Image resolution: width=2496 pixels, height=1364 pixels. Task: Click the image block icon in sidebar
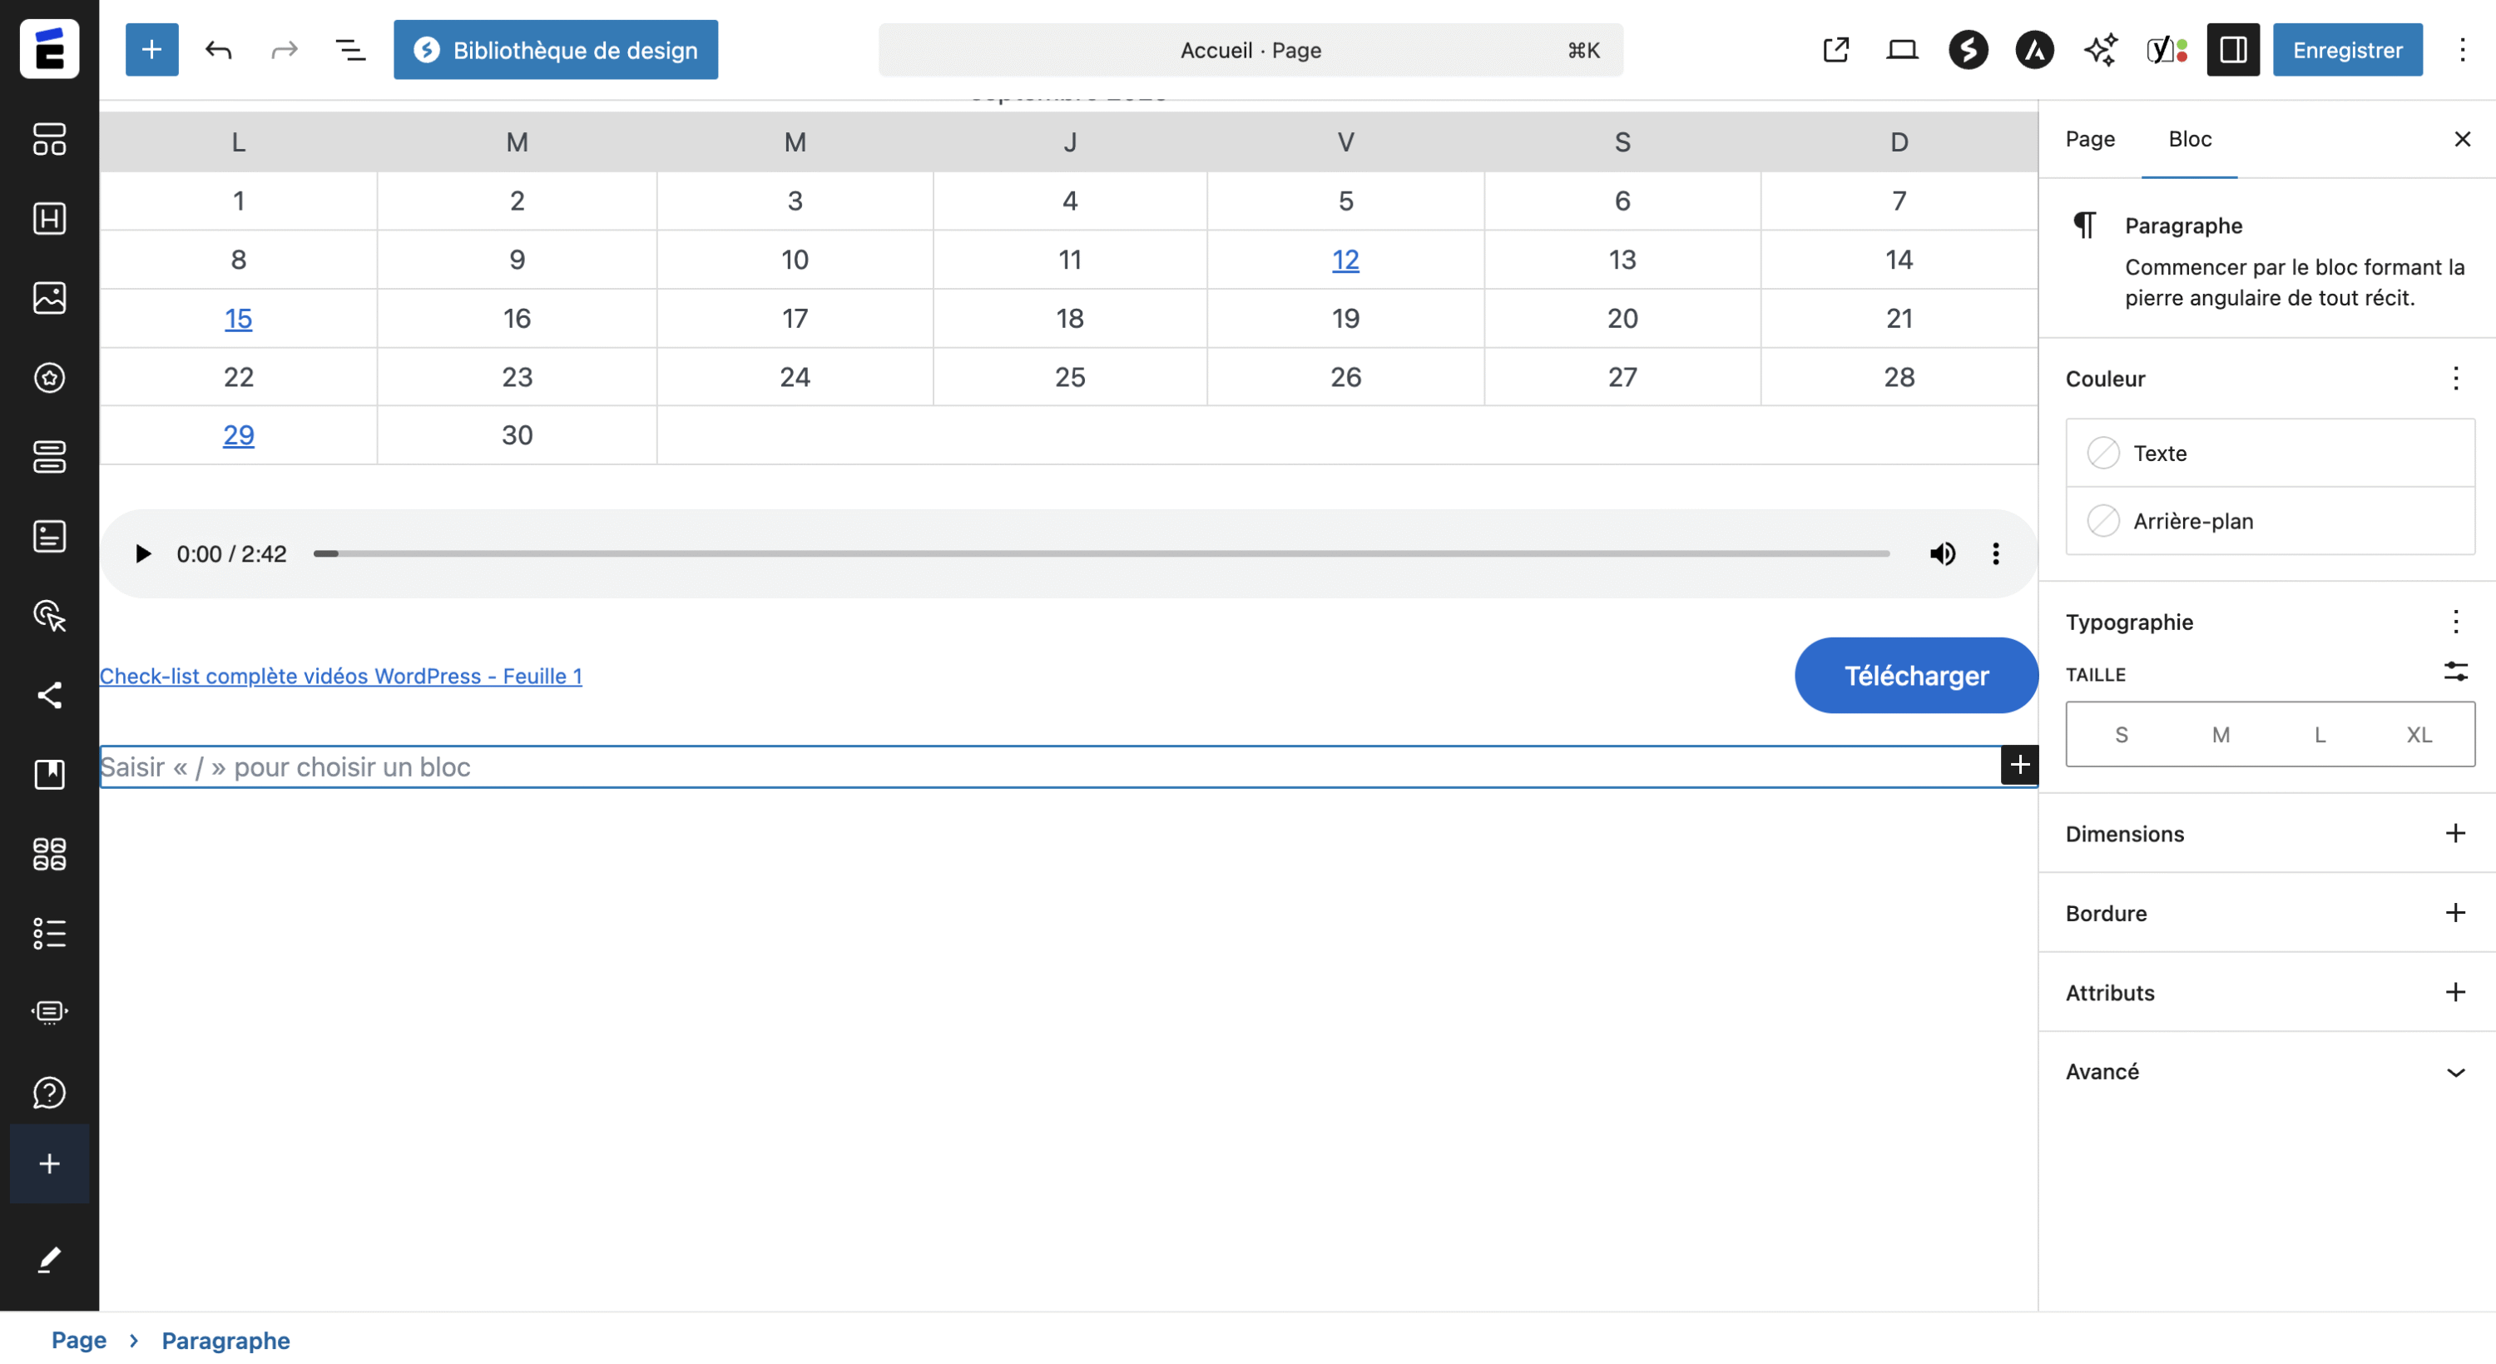pos(49,298)
